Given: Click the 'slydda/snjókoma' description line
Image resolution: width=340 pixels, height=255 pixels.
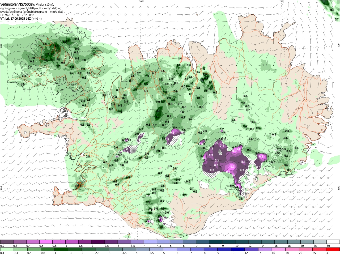Looking at the screenshot, I should click(x=32, y=12).
